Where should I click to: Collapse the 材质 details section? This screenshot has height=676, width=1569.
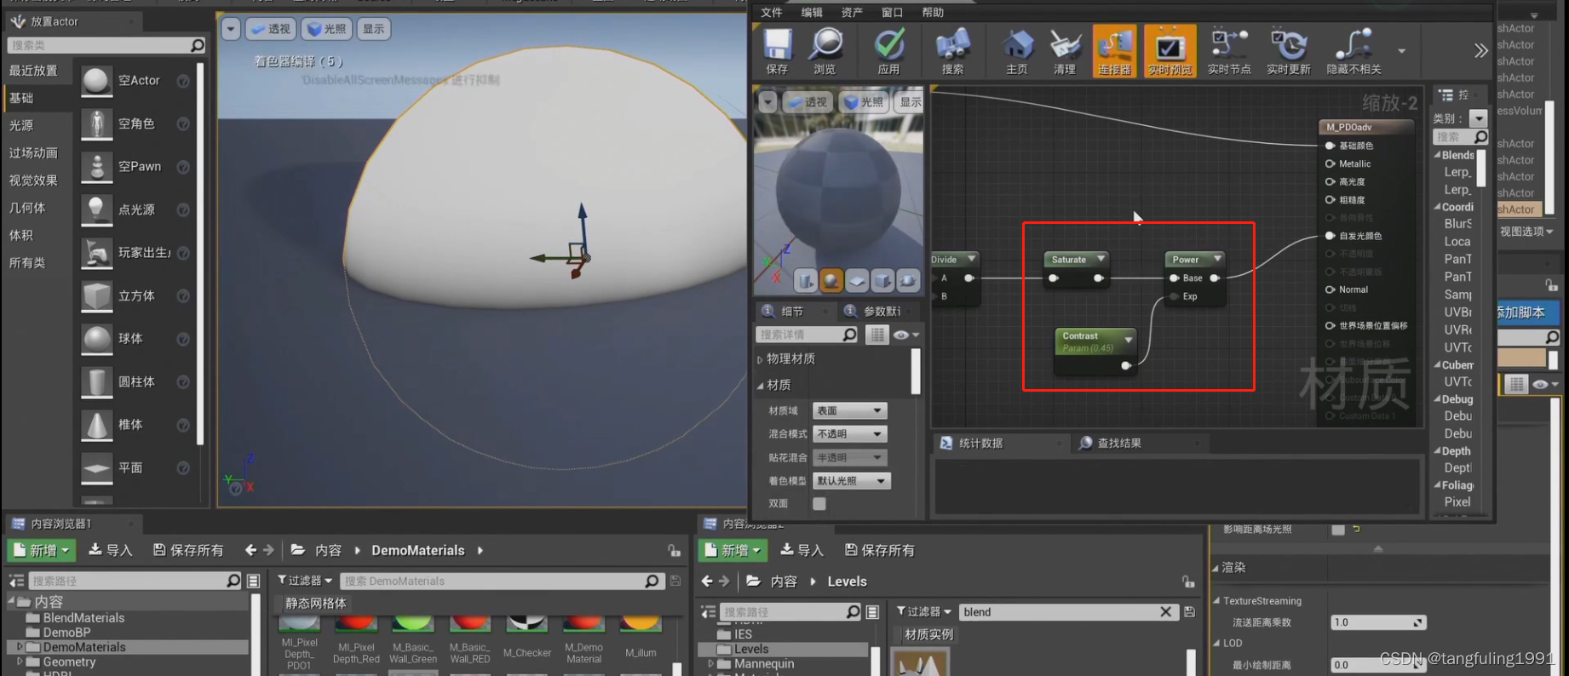click(x=760, y=385)
